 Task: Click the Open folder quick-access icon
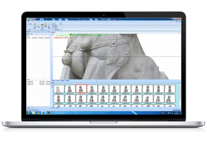(33, 19)
